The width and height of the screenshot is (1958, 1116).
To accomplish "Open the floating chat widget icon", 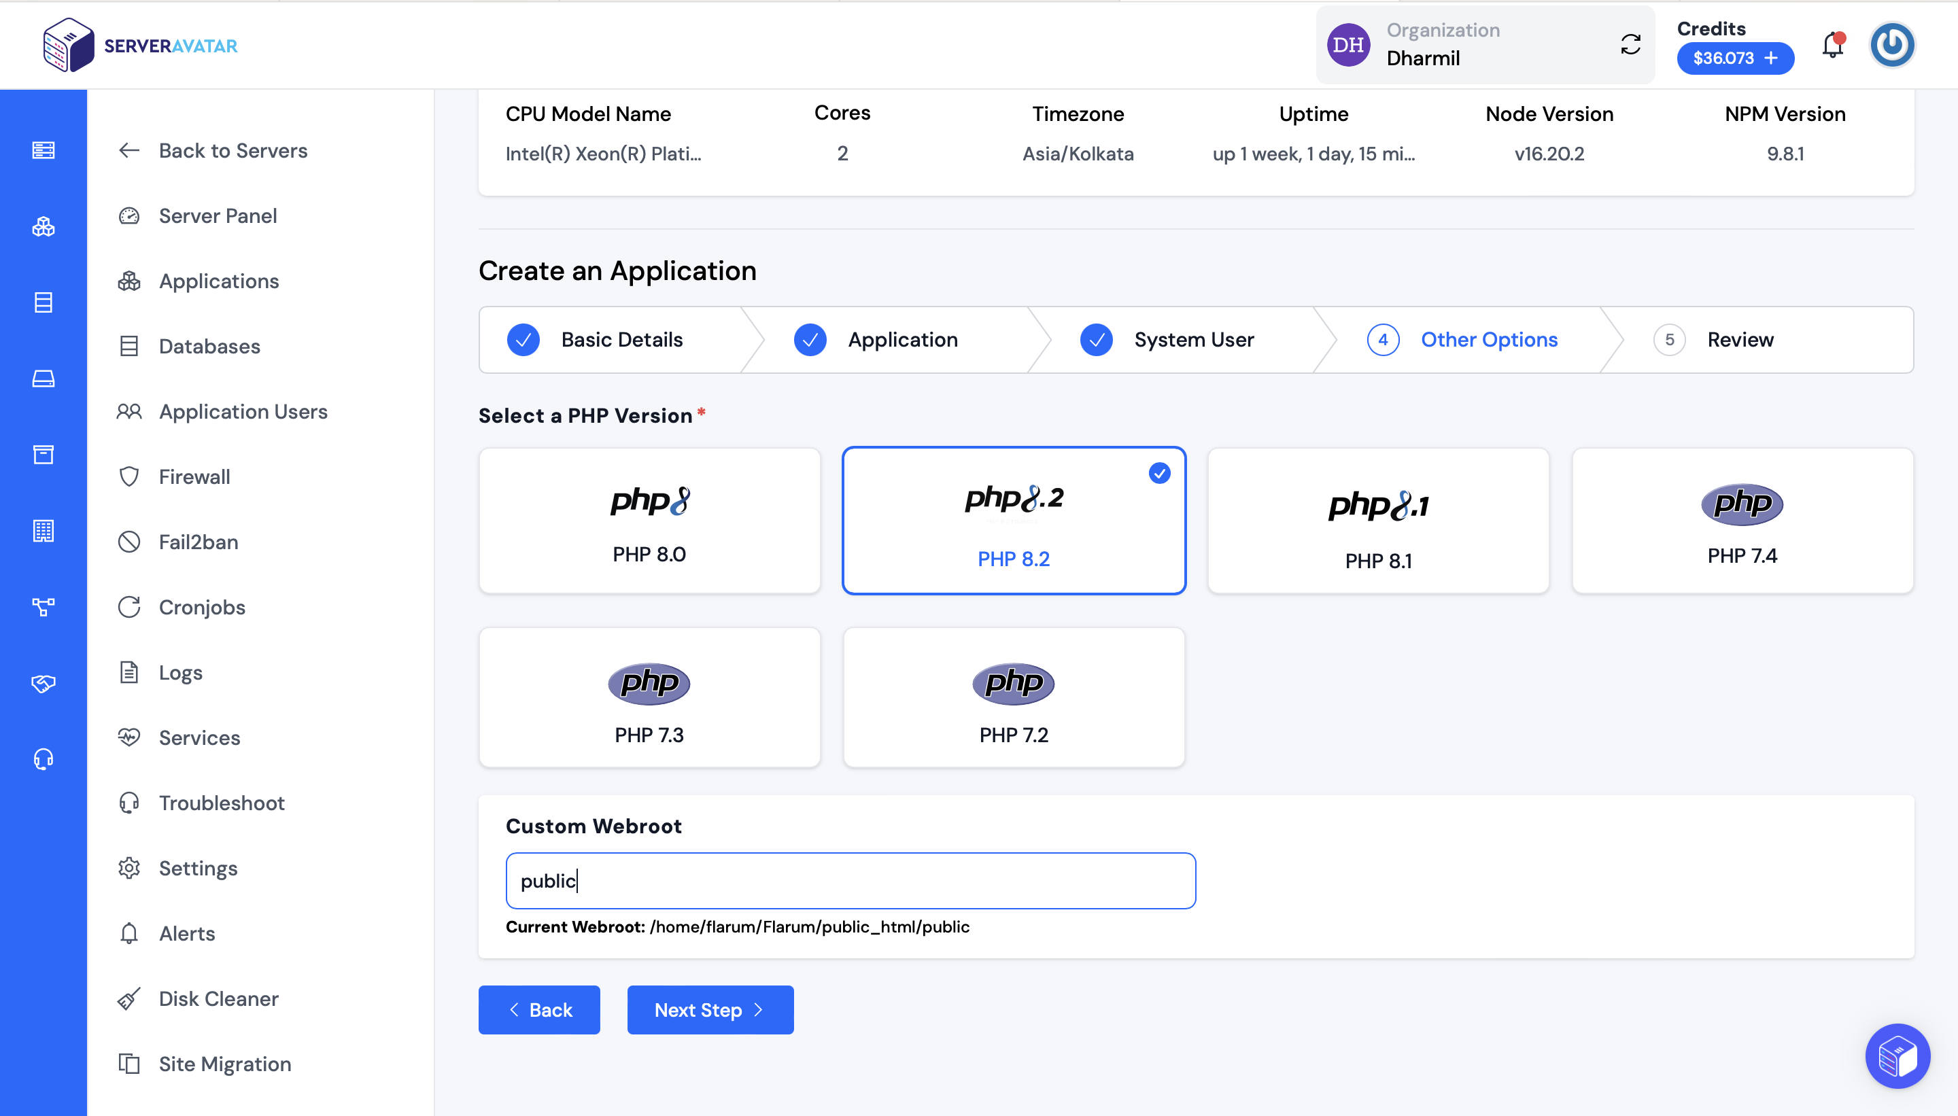I will [x=1897, y=1056].
